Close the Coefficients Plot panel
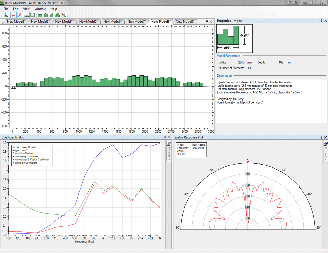This screenshot has width=328, height=253. pos(169,137)
